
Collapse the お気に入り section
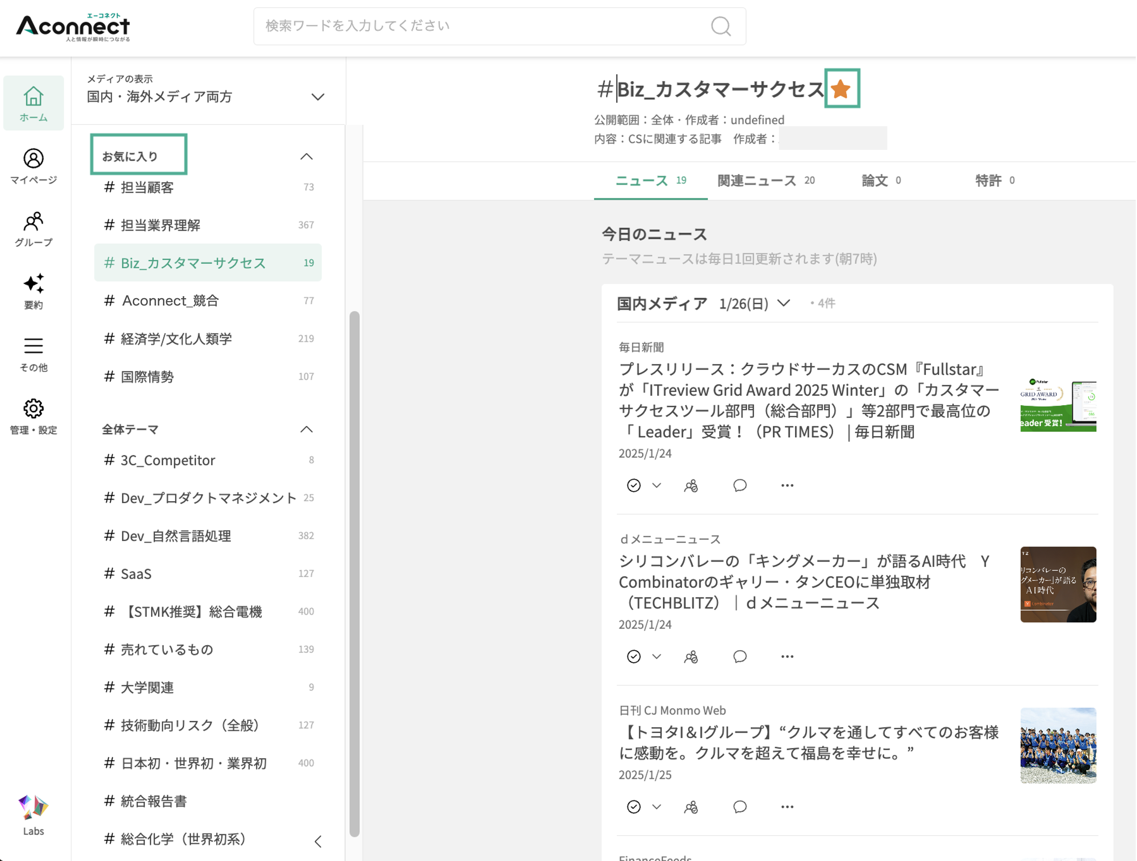pyautogui.click(x=307, y=156)
